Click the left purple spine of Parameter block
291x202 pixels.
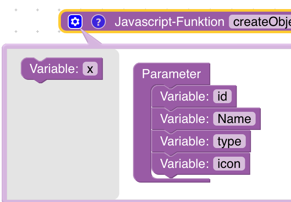(142, 129)
